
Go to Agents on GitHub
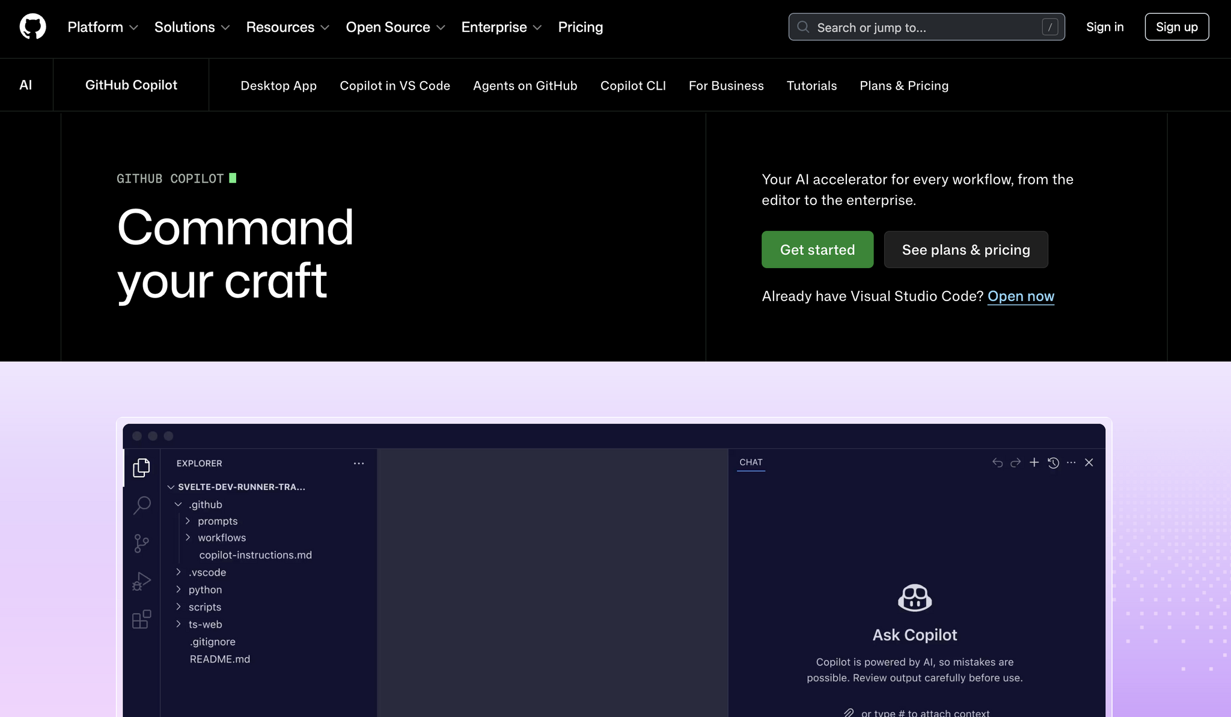click(x=525, y=85)
